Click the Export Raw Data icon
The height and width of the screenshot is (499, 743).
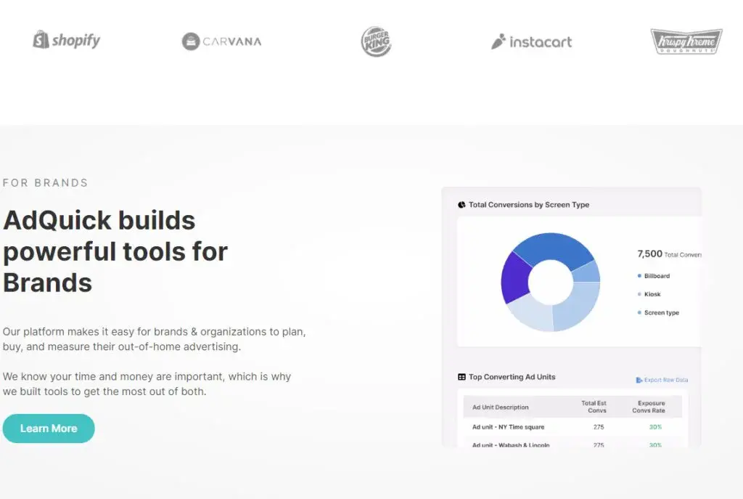pyautogui.click(x=639, y=380)
